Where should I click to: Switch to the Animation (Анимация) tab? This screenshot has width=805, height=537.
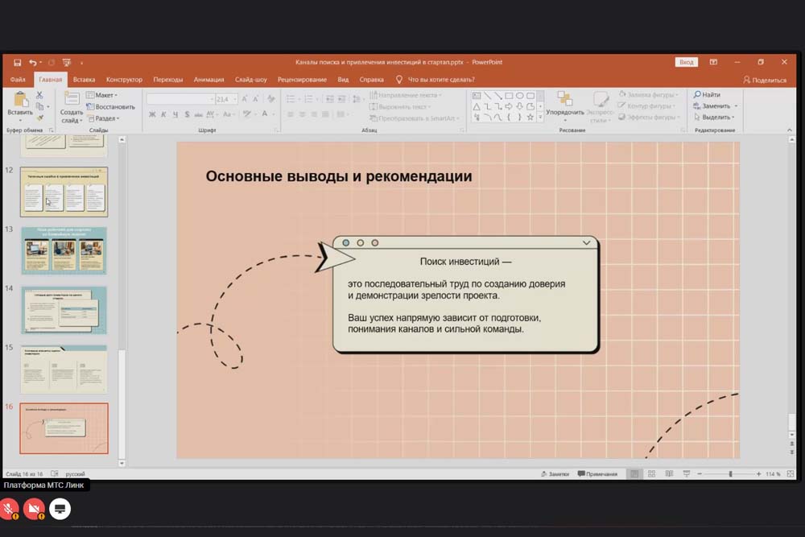click(208, 80)
